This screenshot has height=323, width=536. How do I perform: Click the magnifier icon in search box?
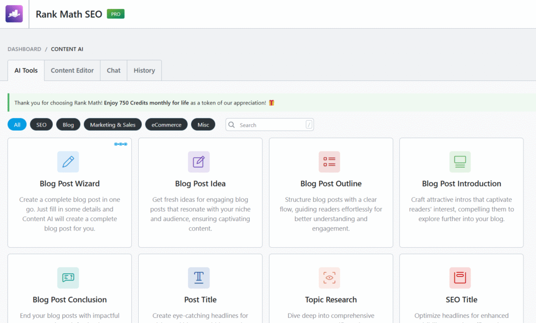coord(231,124)
